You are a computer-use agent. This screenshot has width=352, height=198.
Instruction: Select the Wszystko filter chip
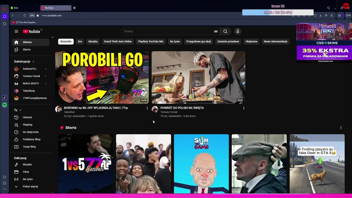(66, 42)
